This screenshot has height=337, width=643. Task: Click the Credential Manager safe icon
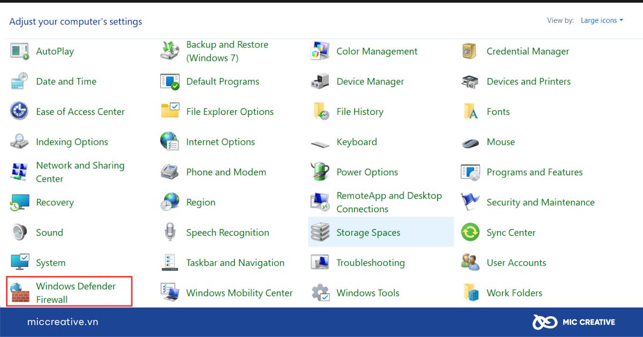470,51
